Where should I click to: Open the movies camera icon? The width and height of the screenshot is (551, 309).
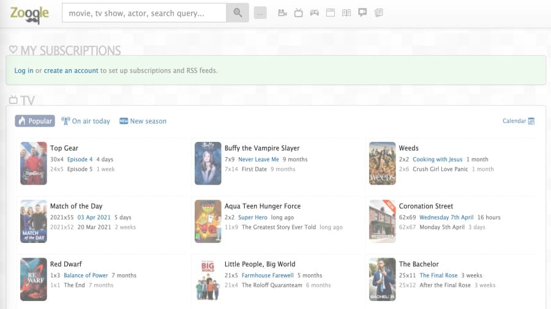tap(282, 13)
